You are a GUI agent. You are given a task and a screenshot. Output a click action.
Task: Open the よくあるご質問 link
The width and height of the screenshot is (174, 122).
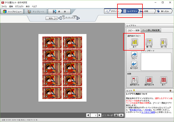[x=148, y=112]
